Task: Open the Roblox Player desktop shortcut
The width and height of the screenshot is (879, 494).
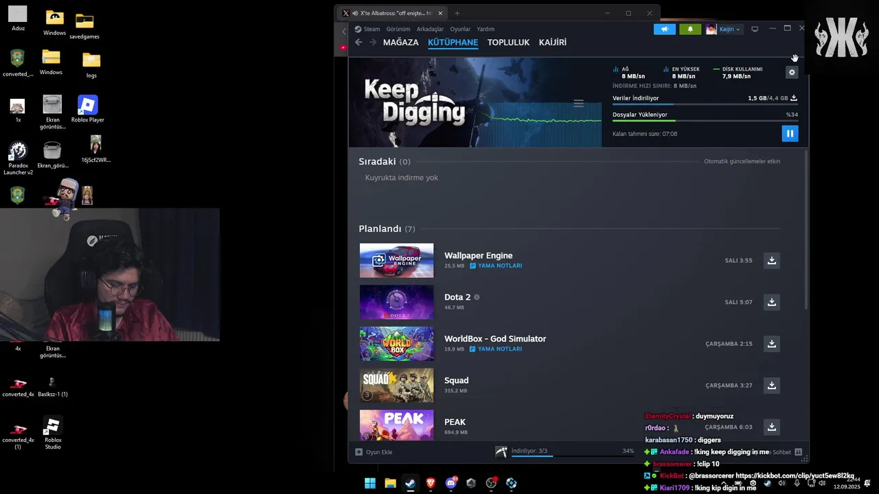Action: click(x=87, y=108)
